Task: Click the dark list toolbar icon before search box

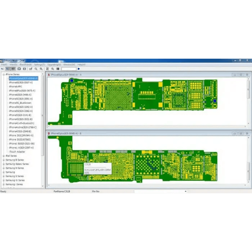Action: 58,69
